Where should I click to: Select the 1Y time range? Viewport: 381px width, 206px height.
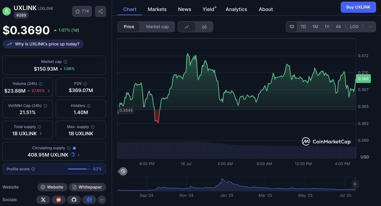click(327, 27)
